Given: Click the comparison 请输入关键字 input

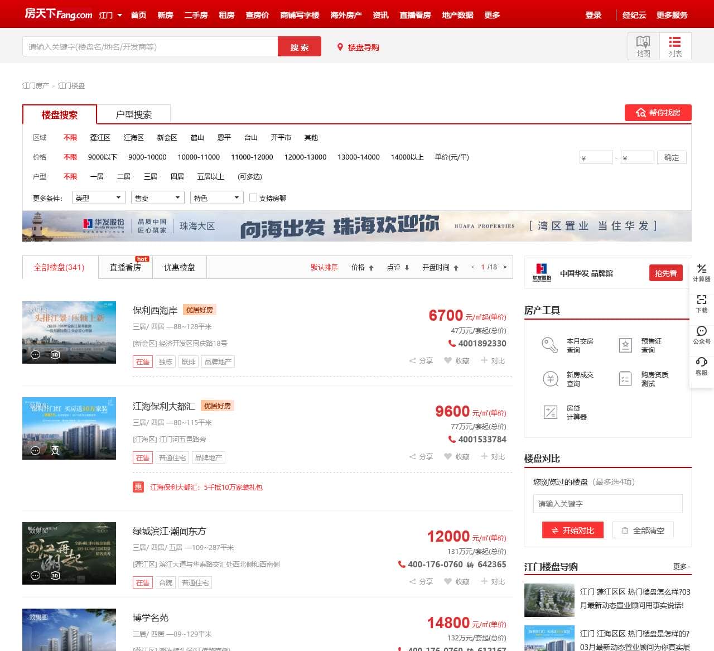Looking at the screenshot, I should (x=608, y=503).
